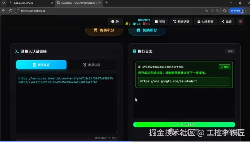250x142 pixels.
Task: Click the username seven
Action: coord(144,20)
